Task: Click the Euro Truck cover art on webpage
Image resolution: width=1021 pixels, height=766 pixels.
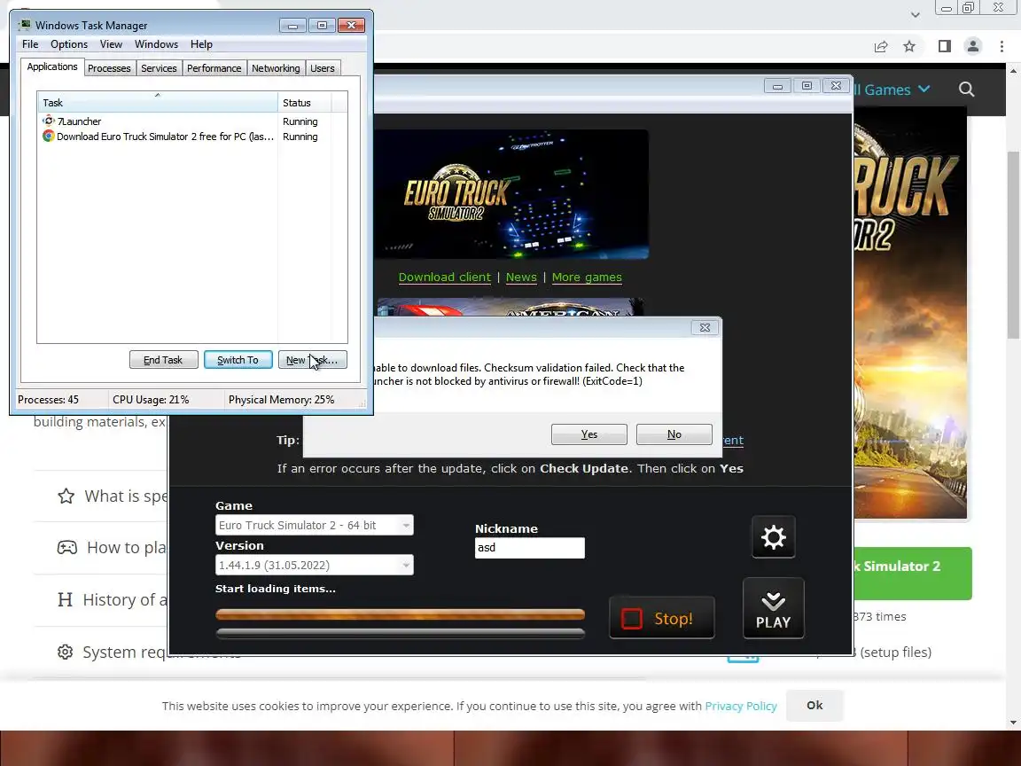Action: [909, 314]
